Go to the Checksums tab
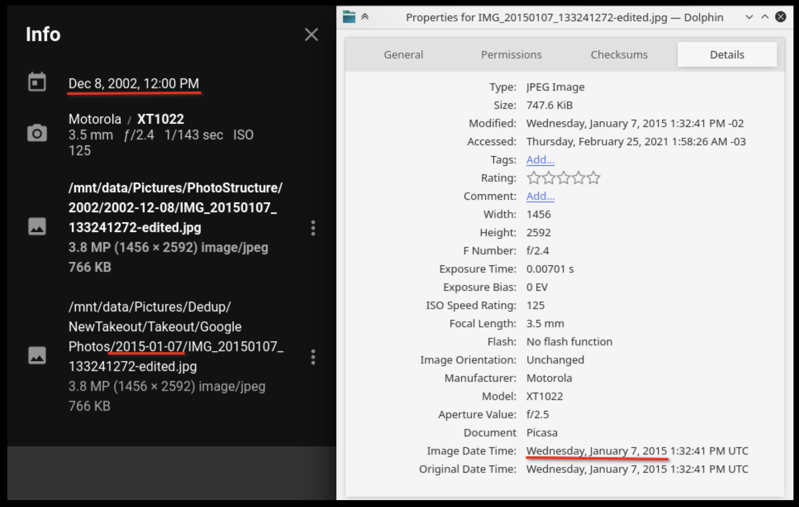Viewport: 799px width, 507px height. (x=619, y=55)
